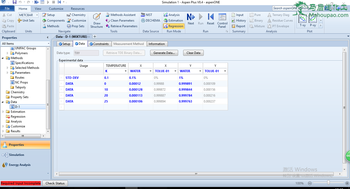Click the Next button in Run group
This screenshot has height=189, width=350.
(191, 19)
